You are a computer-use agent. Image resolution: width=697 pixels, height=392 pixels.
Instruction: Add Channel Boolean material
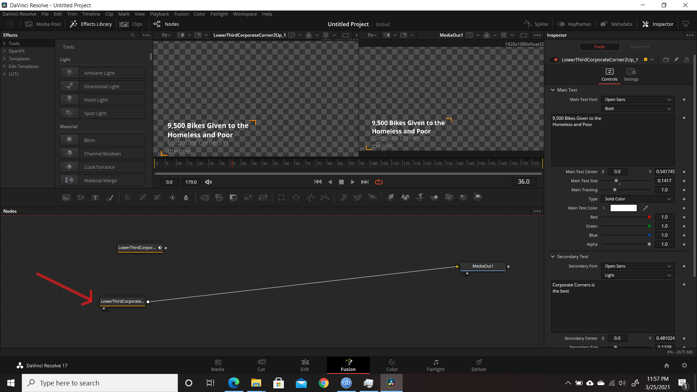tap(102, 154)
